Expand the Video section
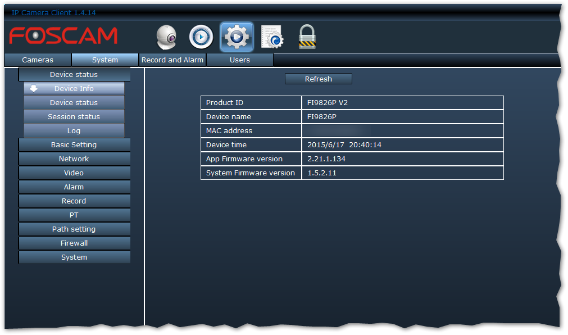This screenshot has width=568, height=335. (74, 173)
